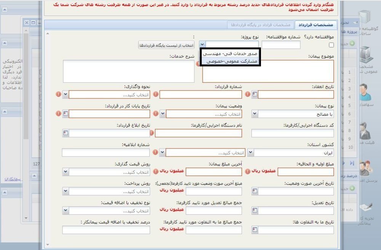Open the روش قیمت گذاری dropdown arrow

(66, 172)
